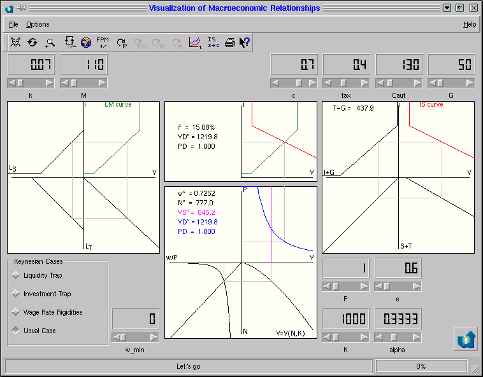Increase c with right slider arrow
Image resolution: width=483 pixels, height=377 pixels.
(313, 83)
